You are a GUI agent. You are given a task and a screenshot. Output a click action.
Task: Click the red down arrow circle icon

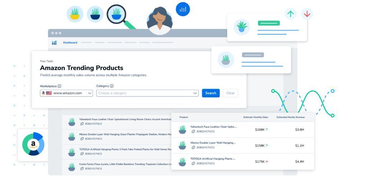307,14
